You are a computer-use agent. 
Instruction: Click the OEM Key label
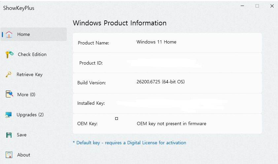point(87,123)
